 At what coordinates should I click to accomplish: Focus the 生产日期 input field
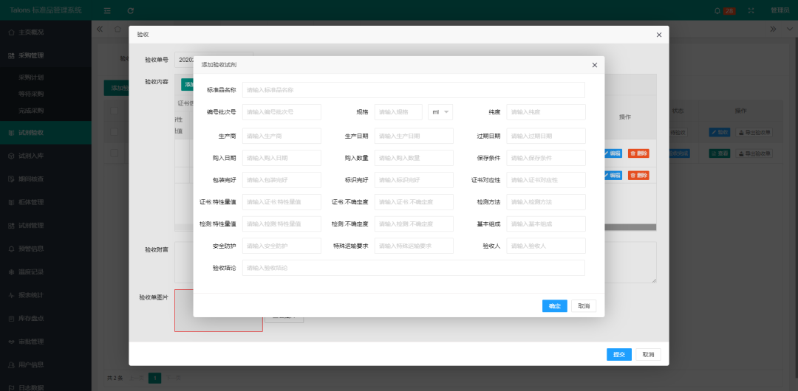pos(414,136)
